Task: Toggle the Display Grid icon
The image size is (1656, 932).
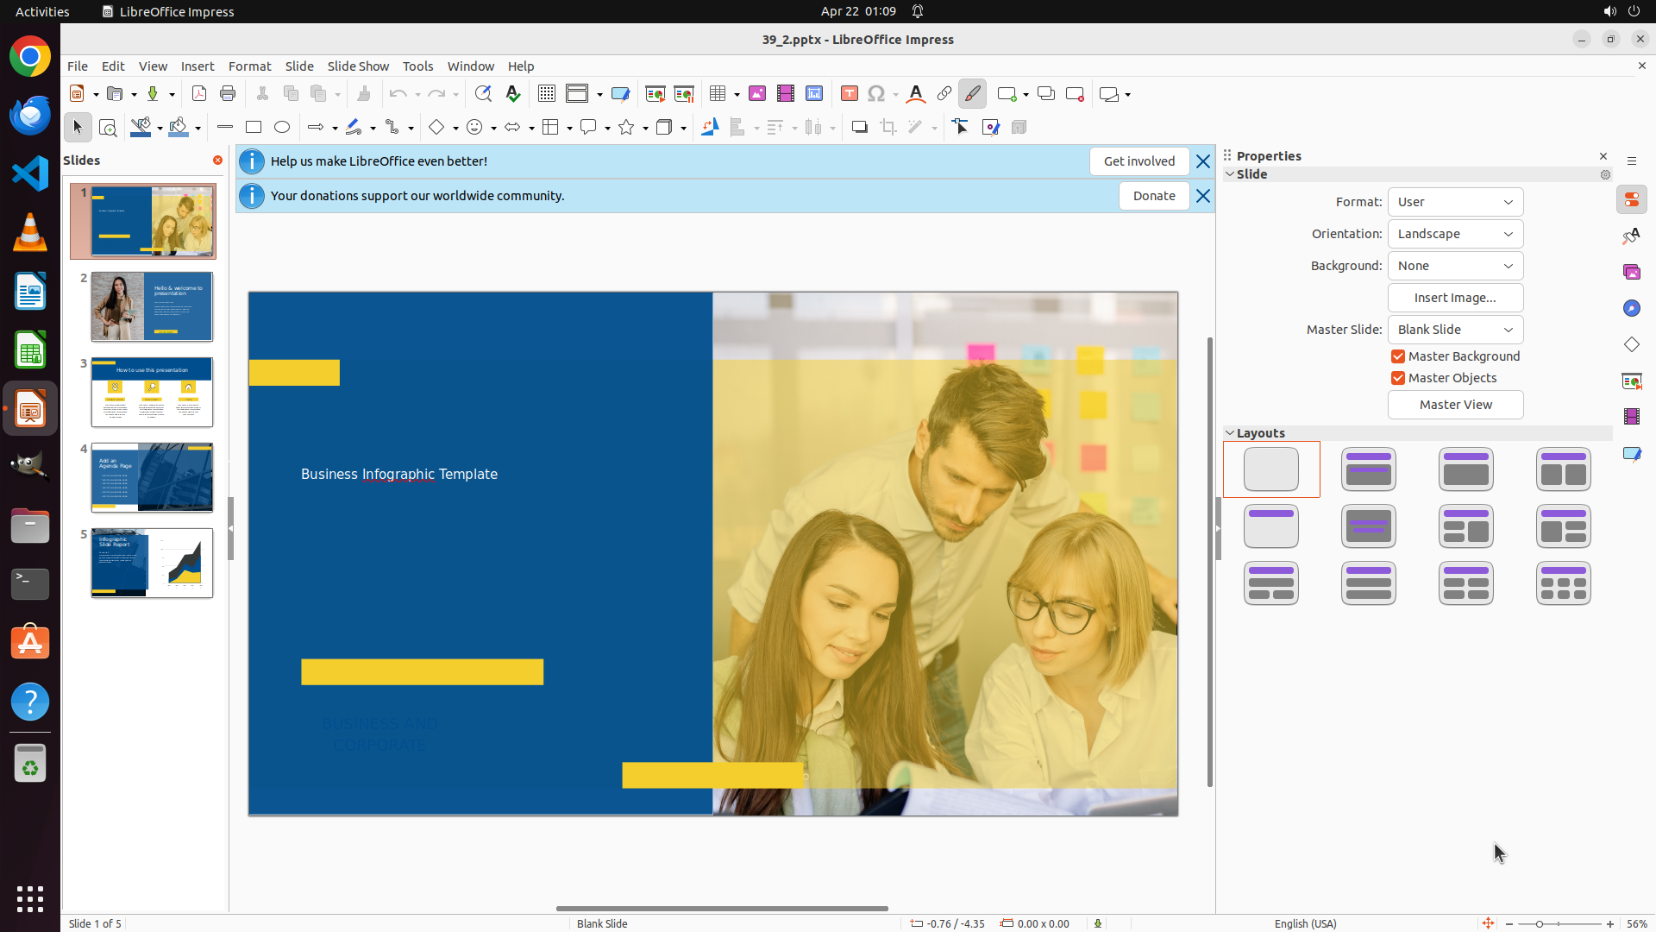Action: click(547, 94)
